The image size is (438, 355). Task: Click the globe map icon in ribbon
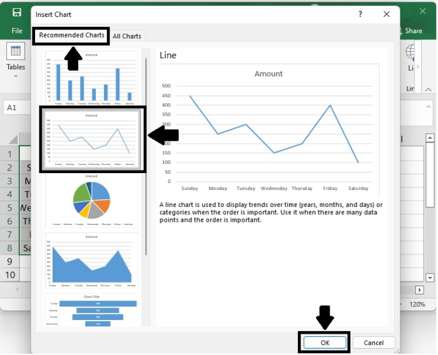click(x=410, y=52)
